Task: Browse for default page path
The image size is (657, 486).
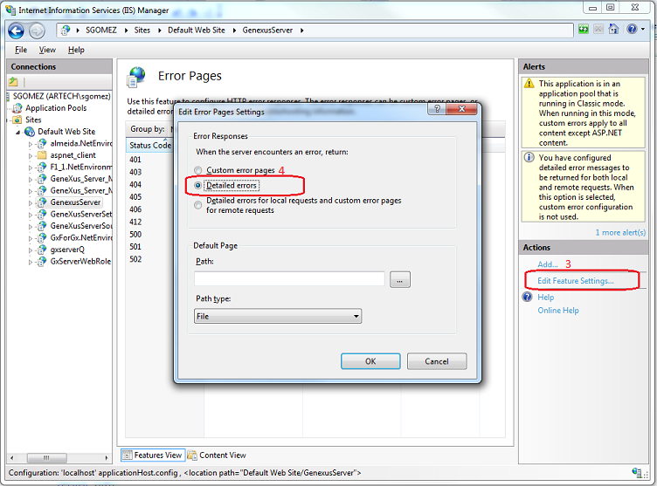Action: [x=400, y=279]
